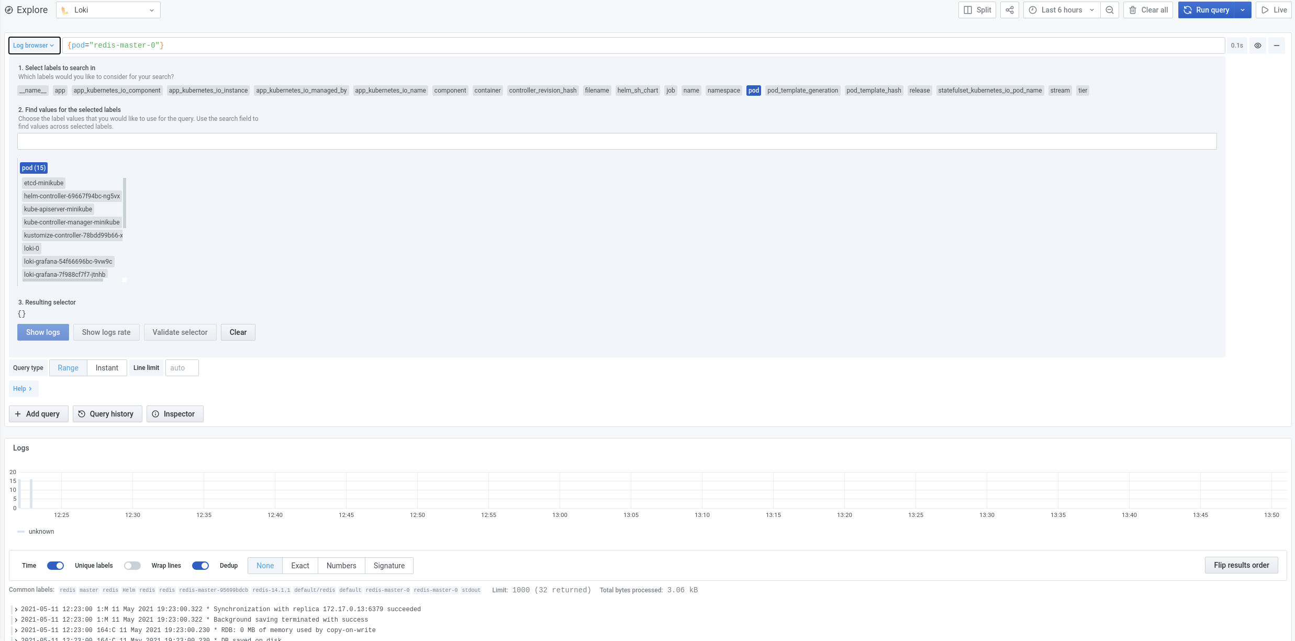The width and height of the screenshot is (1295, 641).
Task: Zoom out the time range with magnifier icon
Action: tap(1110, 9)
